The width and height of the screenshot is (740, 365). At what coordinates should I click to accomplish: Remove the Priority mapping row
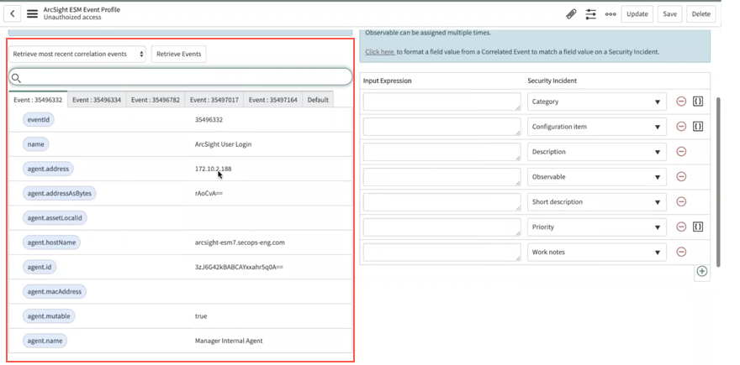coord(681,227)
